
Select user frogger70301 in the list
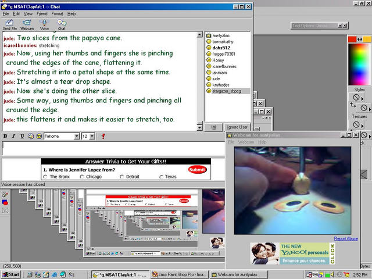point(223,54)
